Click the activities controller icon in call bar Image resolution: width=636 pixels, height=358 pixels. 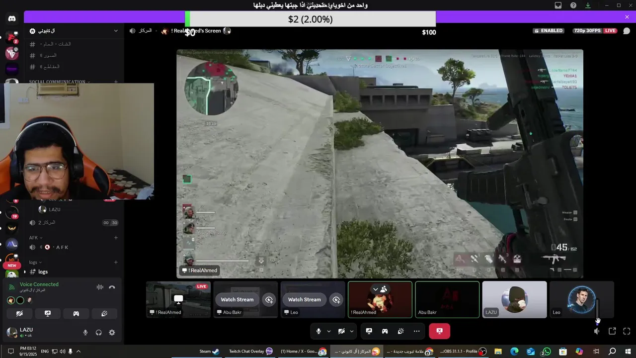click(x=385, y=331)
